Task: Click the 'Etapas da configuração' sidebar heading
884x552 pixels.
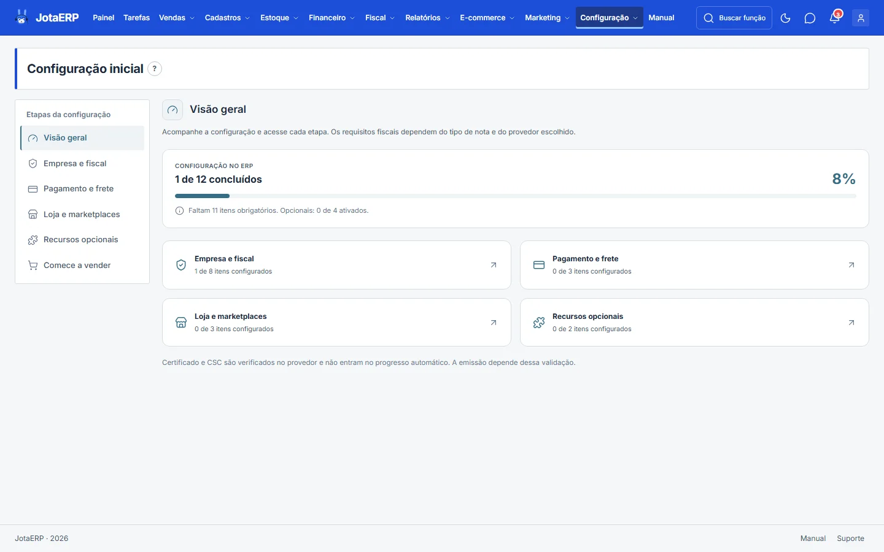Action: click(69, 115)
